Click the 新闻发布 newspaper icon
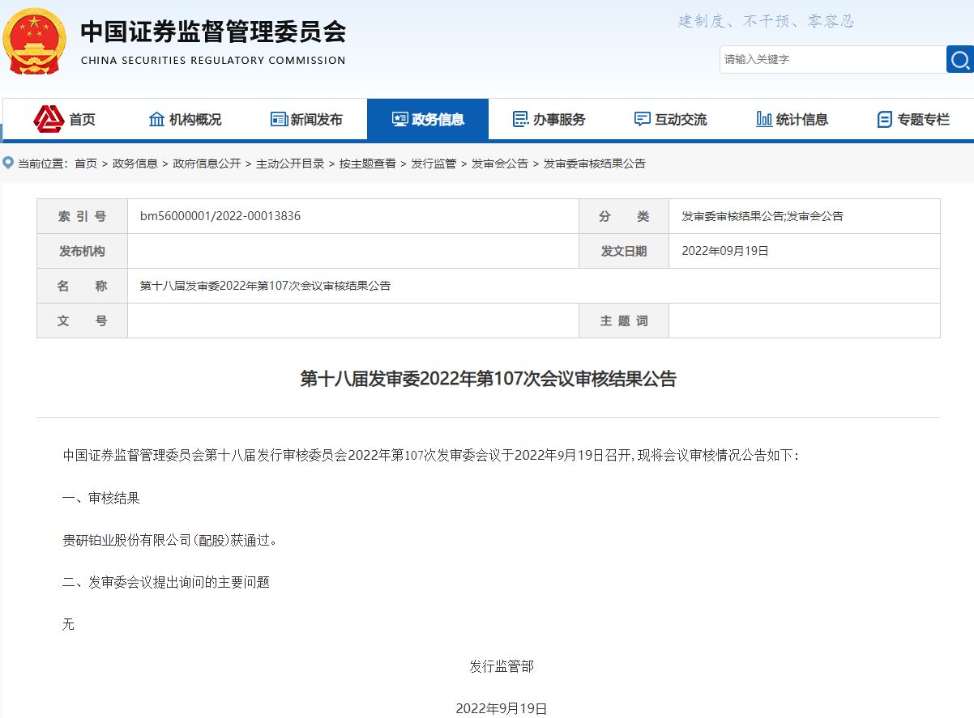974x718 pixels. click(x=279, y=119)
